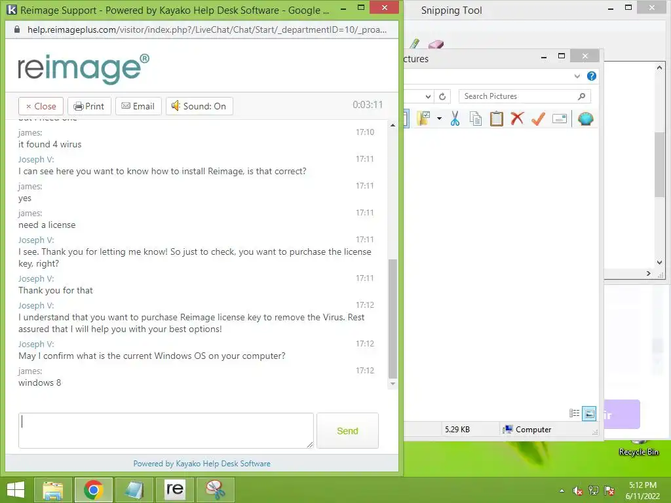The height and width of the screenshot is (503, 671).
Task: Click the Properties card icon in Pictures toolbar
Action: [x=560, y=119]
